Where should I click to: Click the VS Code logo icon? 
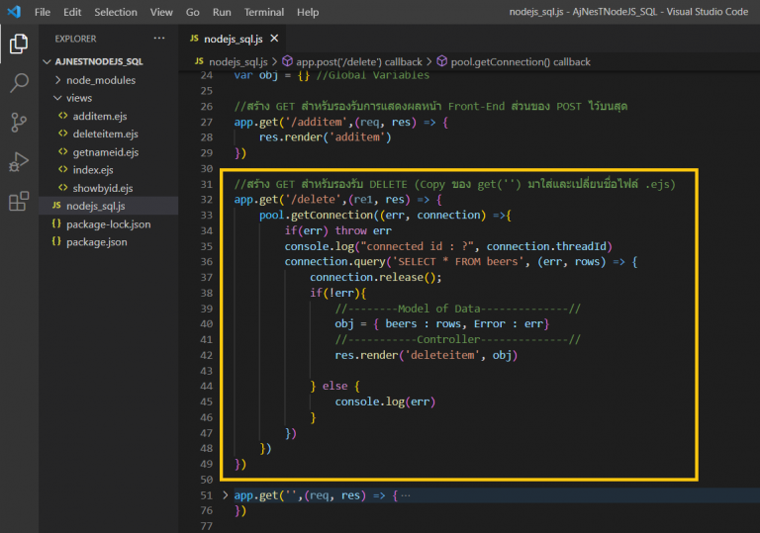(x=13, y=12)
